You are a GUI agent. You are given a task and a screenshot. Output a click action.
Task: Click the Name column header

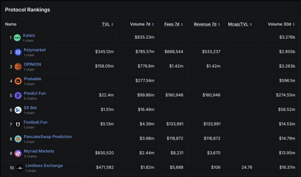click(11, 24)
